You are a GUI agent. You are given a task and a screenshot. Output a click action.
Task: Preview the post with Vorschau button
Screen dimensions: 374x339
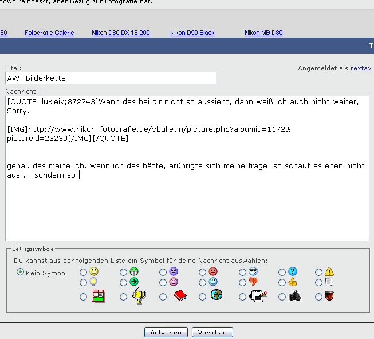click(x=212, y=332)
